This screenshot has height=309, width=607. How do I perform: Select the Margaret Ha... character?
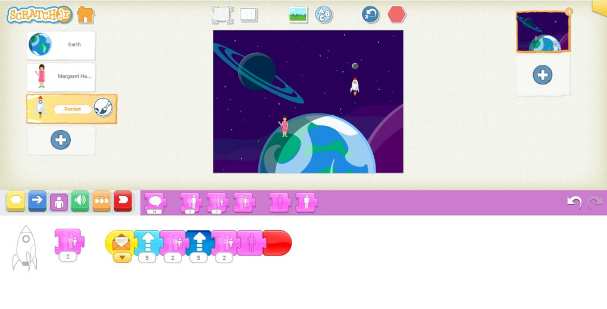[x=61, y=77]
